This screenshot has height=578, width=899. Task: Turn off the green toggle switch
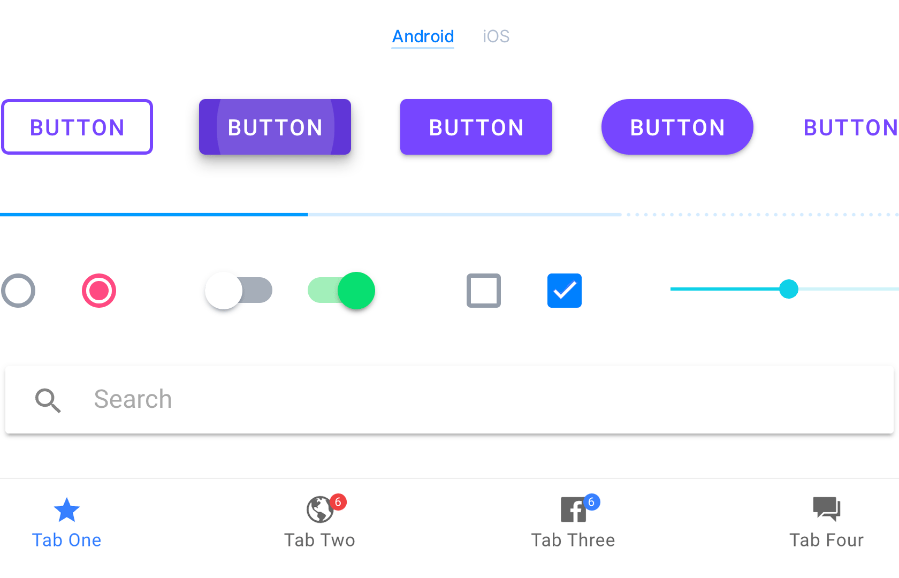pos(340,291)
